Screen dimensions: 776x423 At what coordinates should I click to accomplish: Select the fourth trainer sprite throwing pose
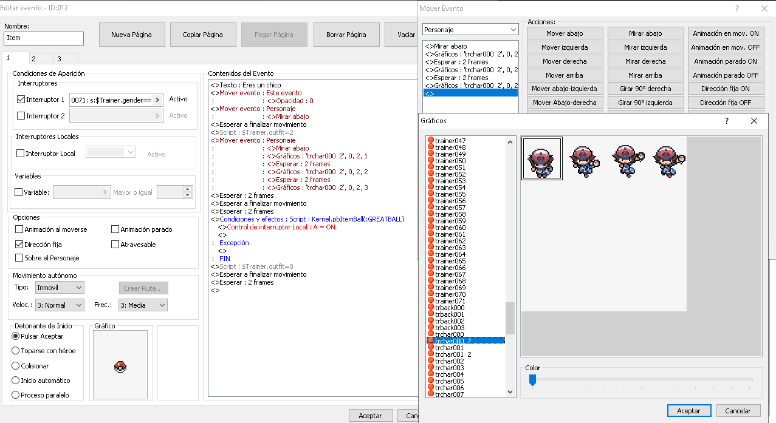[x=668, y=158]
